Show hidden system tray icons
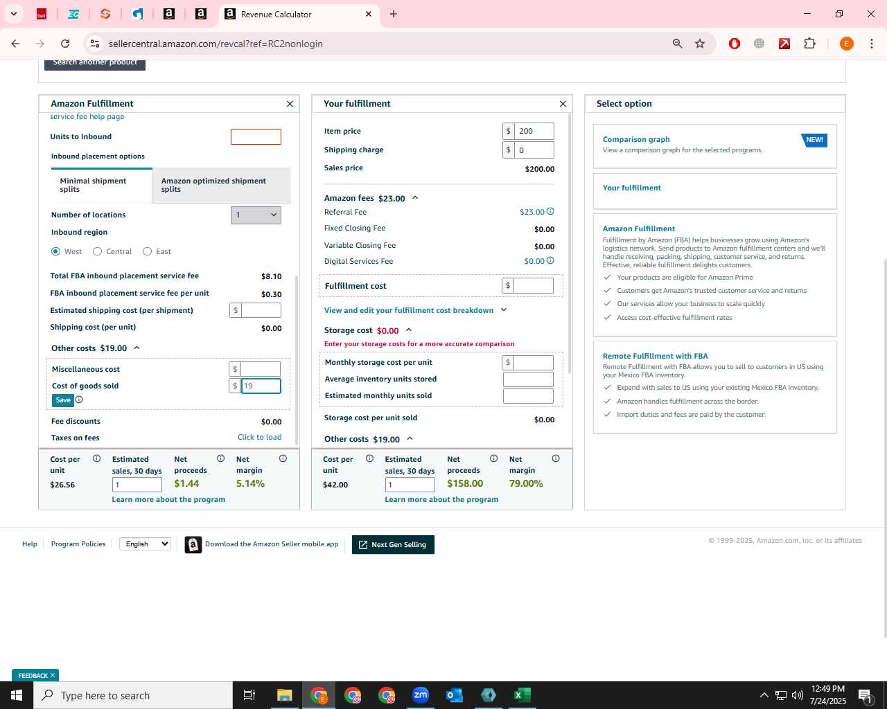The height and width of the screenshot is (709, 887). [764, 695]
